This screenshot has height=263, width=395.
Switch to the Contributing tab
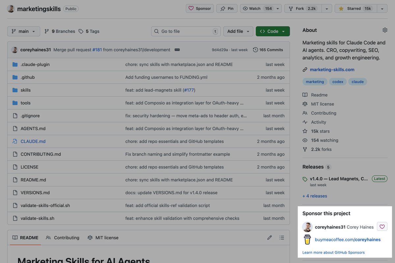63,238
